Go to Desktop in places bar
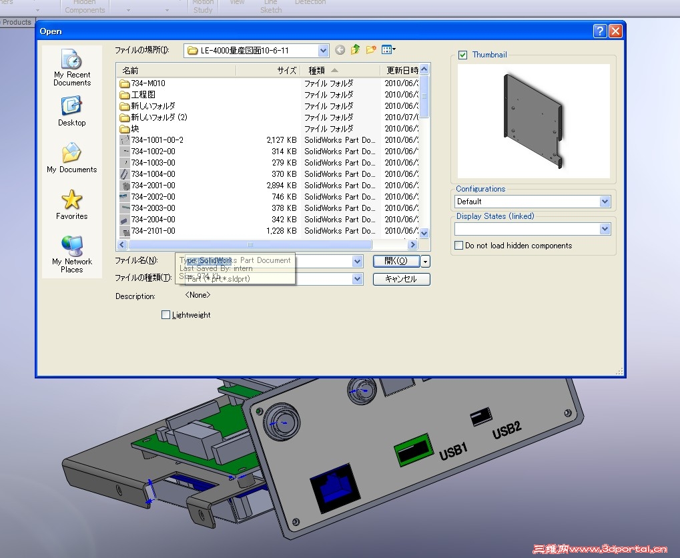 (x=72, y=111)
